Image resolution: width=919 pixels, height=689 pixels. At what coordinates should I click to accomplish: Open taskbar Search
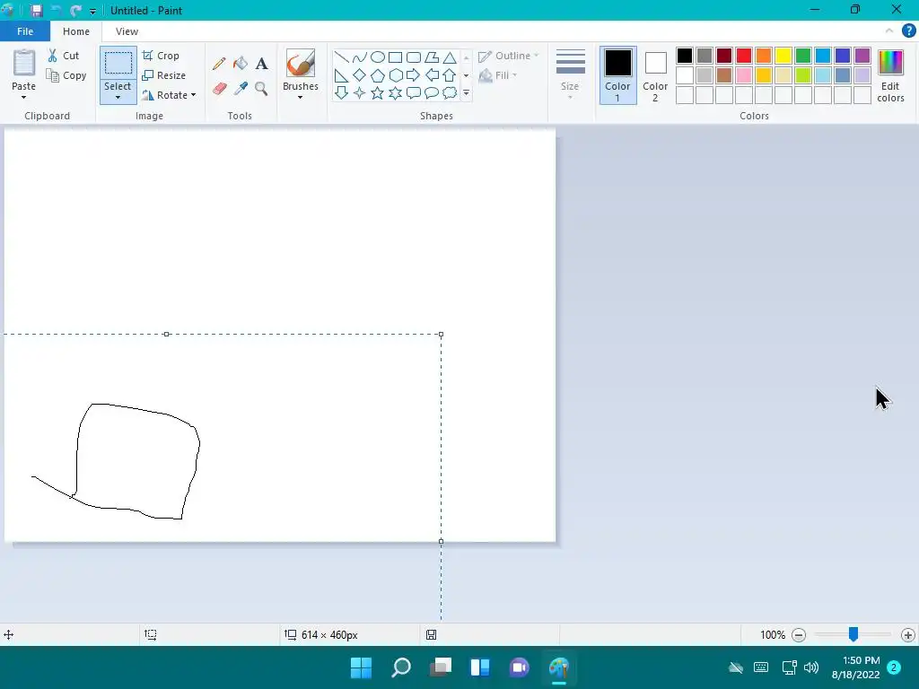tap(401, 667)
